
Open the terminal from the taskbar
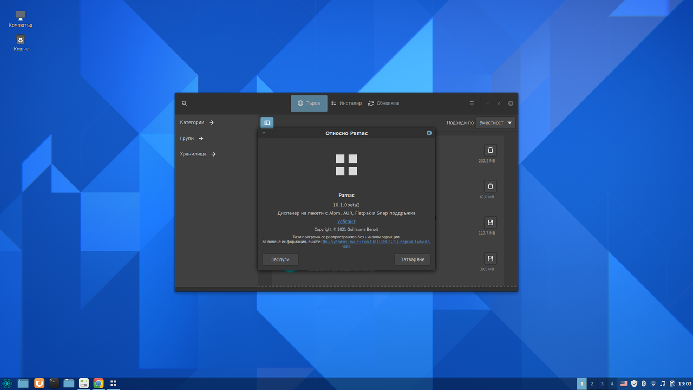(x=54, y=383)
